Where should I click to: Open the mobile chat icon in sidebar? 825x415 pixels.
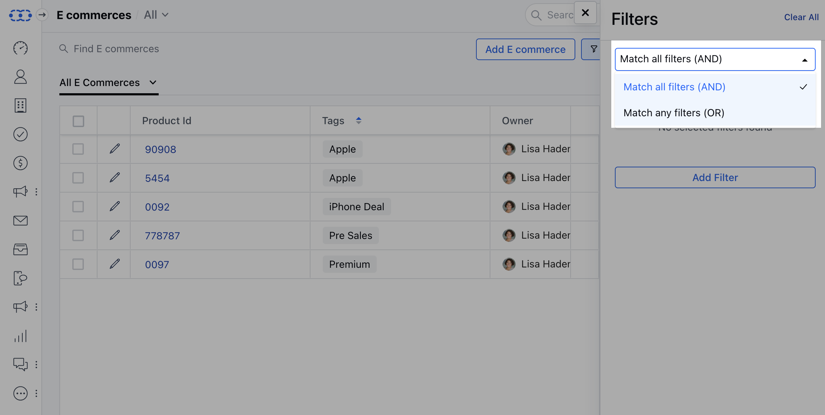[x=21, y=278]
